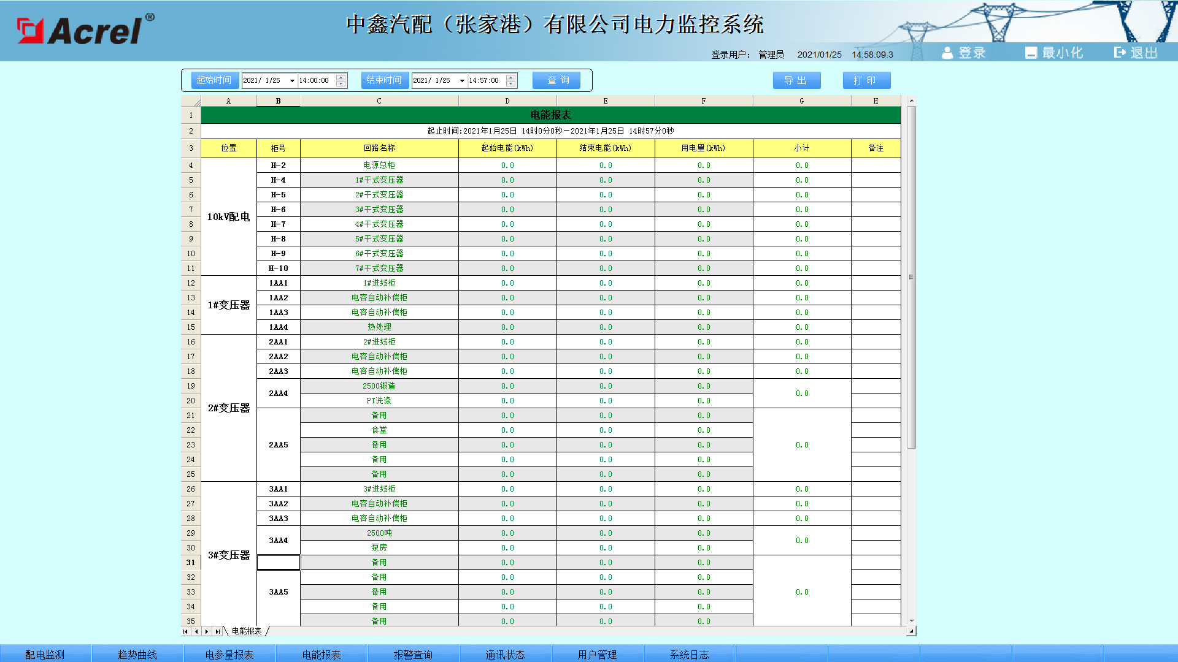Click the 2500吨 cell
The height and width of the screenshot is (662, 1178).
click(x=379, y=533)
